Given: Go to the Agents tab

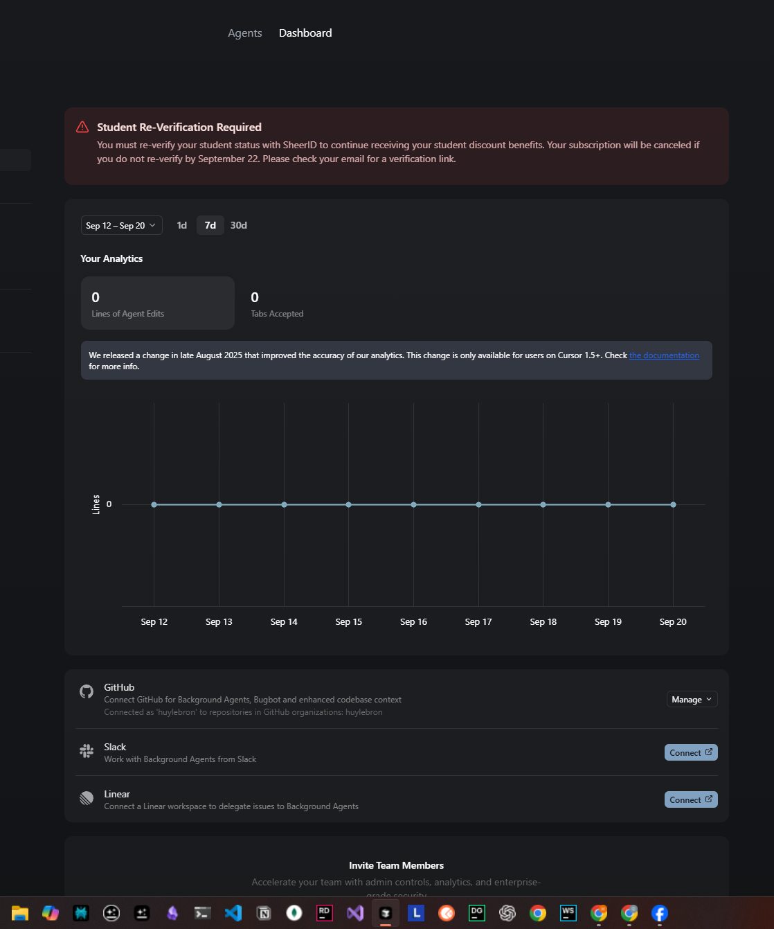Looking at the screenshot, I should 245,33.
